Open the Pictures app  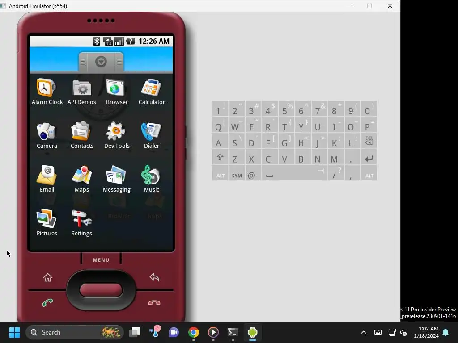[x=47, y=223]
